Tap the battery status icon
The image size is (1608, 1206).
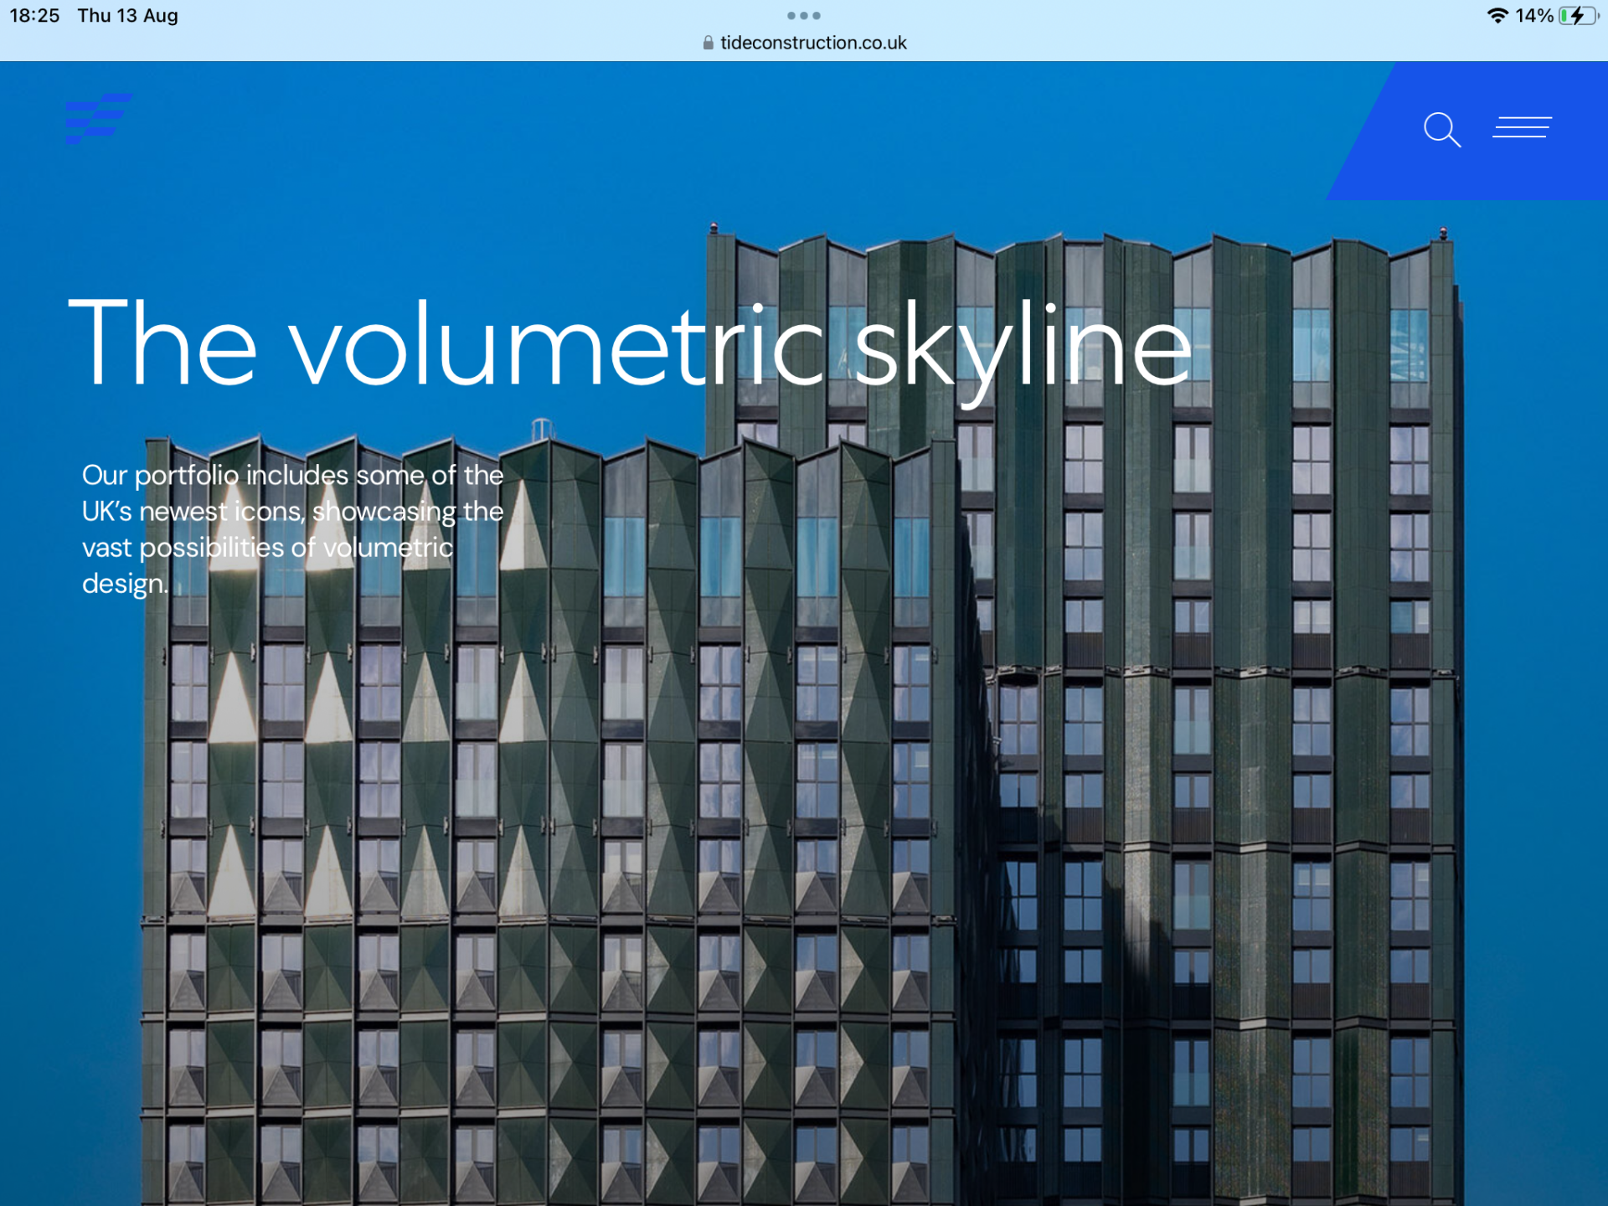[1579, 16]
